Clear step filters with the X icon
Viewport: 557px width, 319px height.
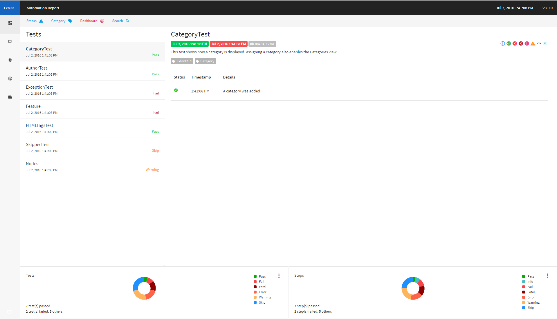(545, 43)
